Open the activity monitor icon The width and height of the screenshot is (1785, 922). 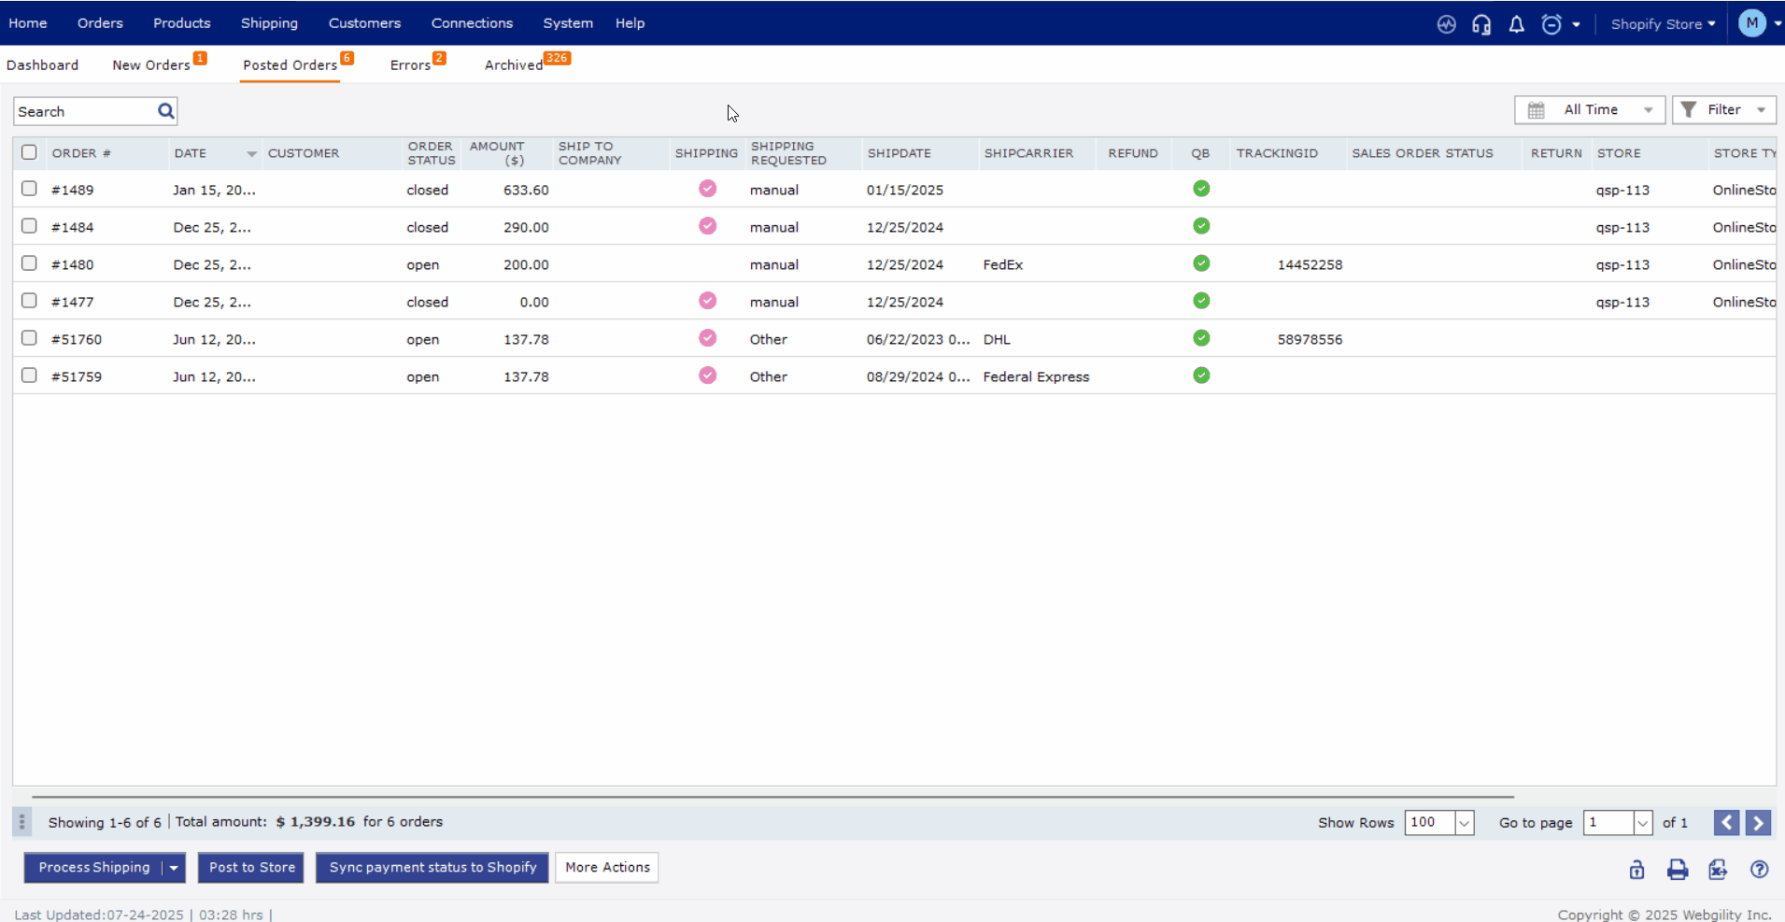(1446, 24)
